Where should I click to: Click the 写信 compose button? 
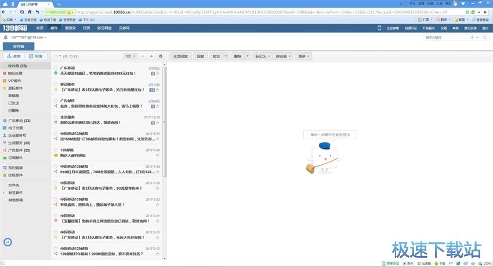click(x=36, y=56)
